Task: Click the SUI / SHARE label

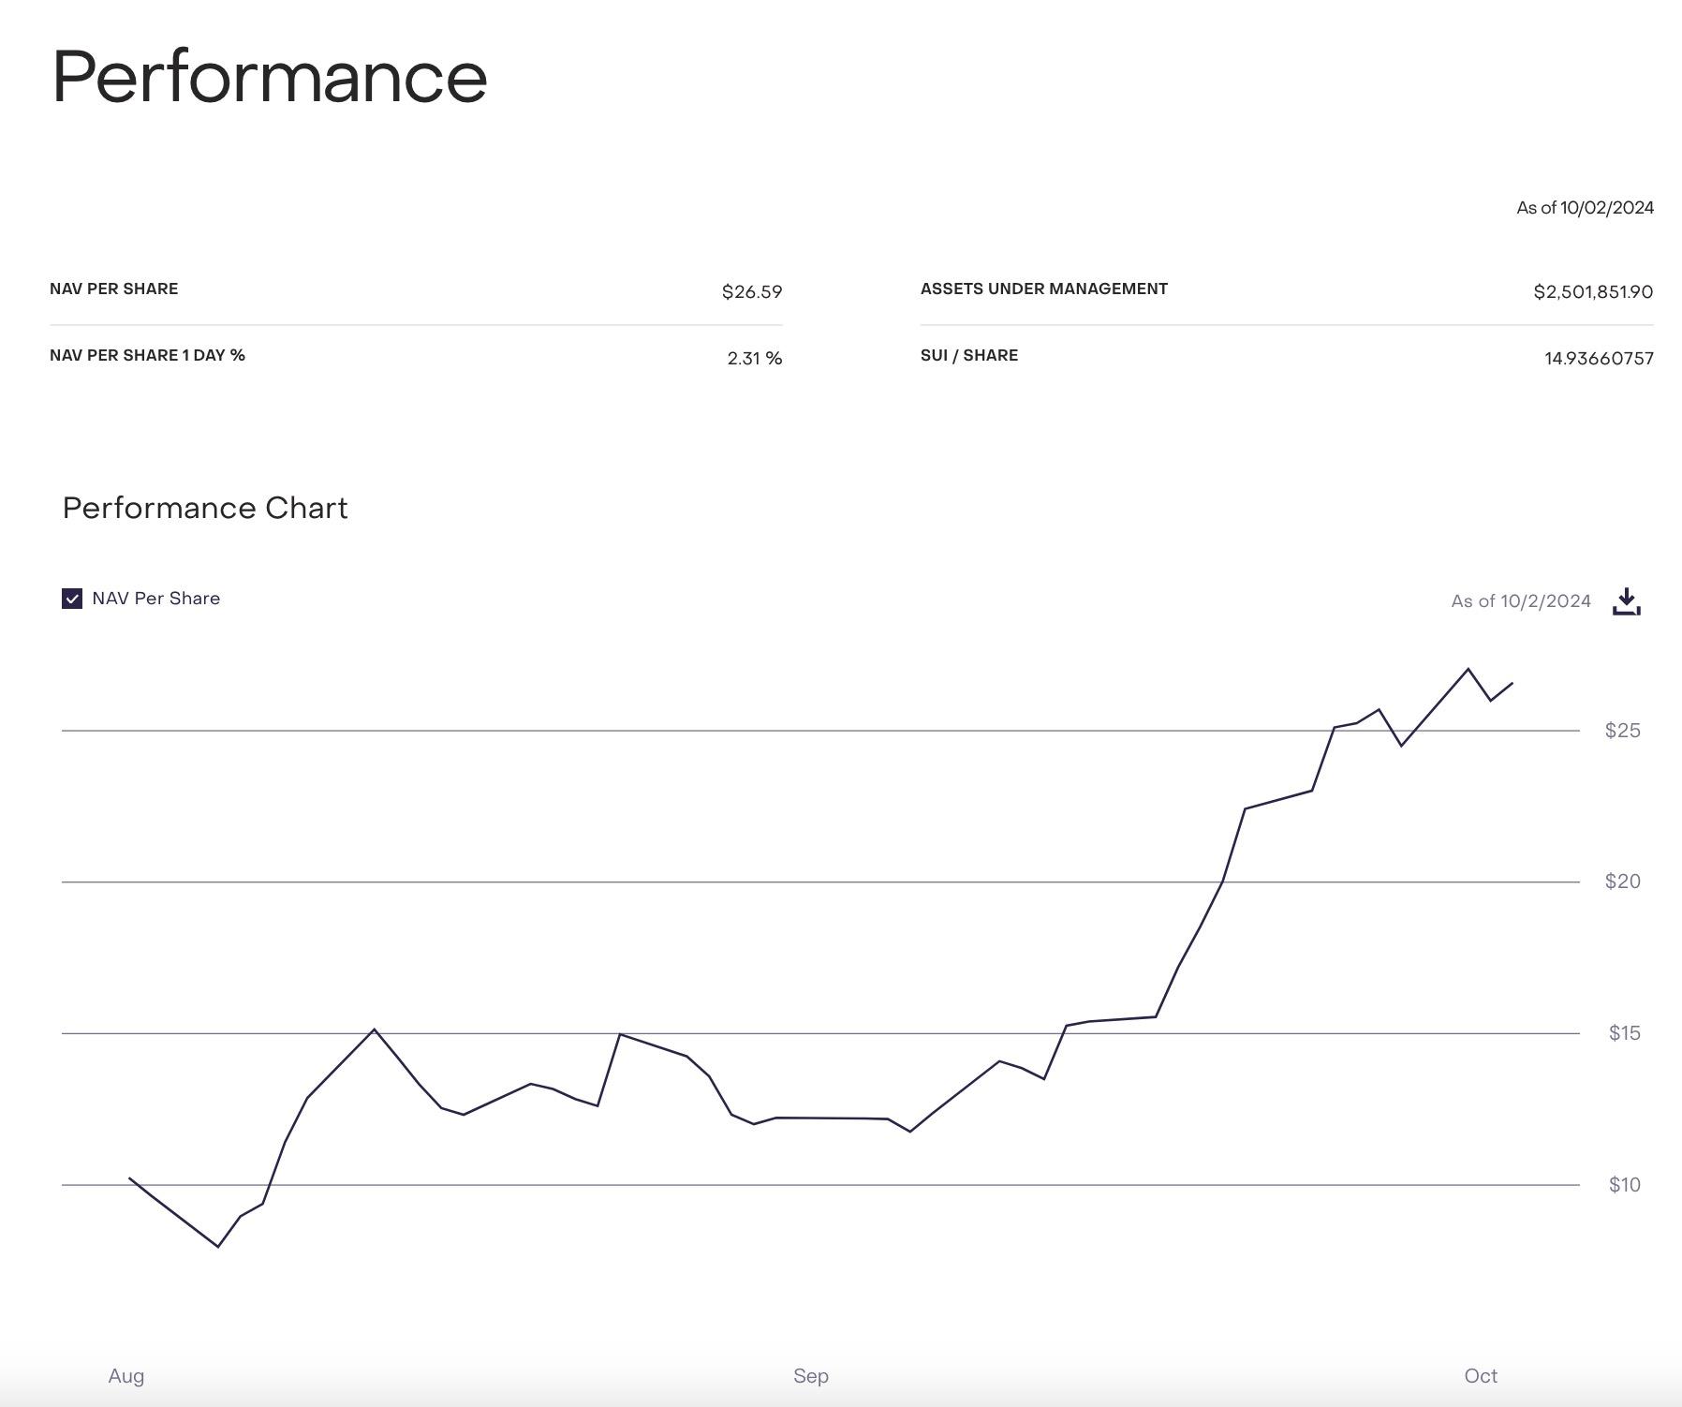Action: (x=968, y=355)
